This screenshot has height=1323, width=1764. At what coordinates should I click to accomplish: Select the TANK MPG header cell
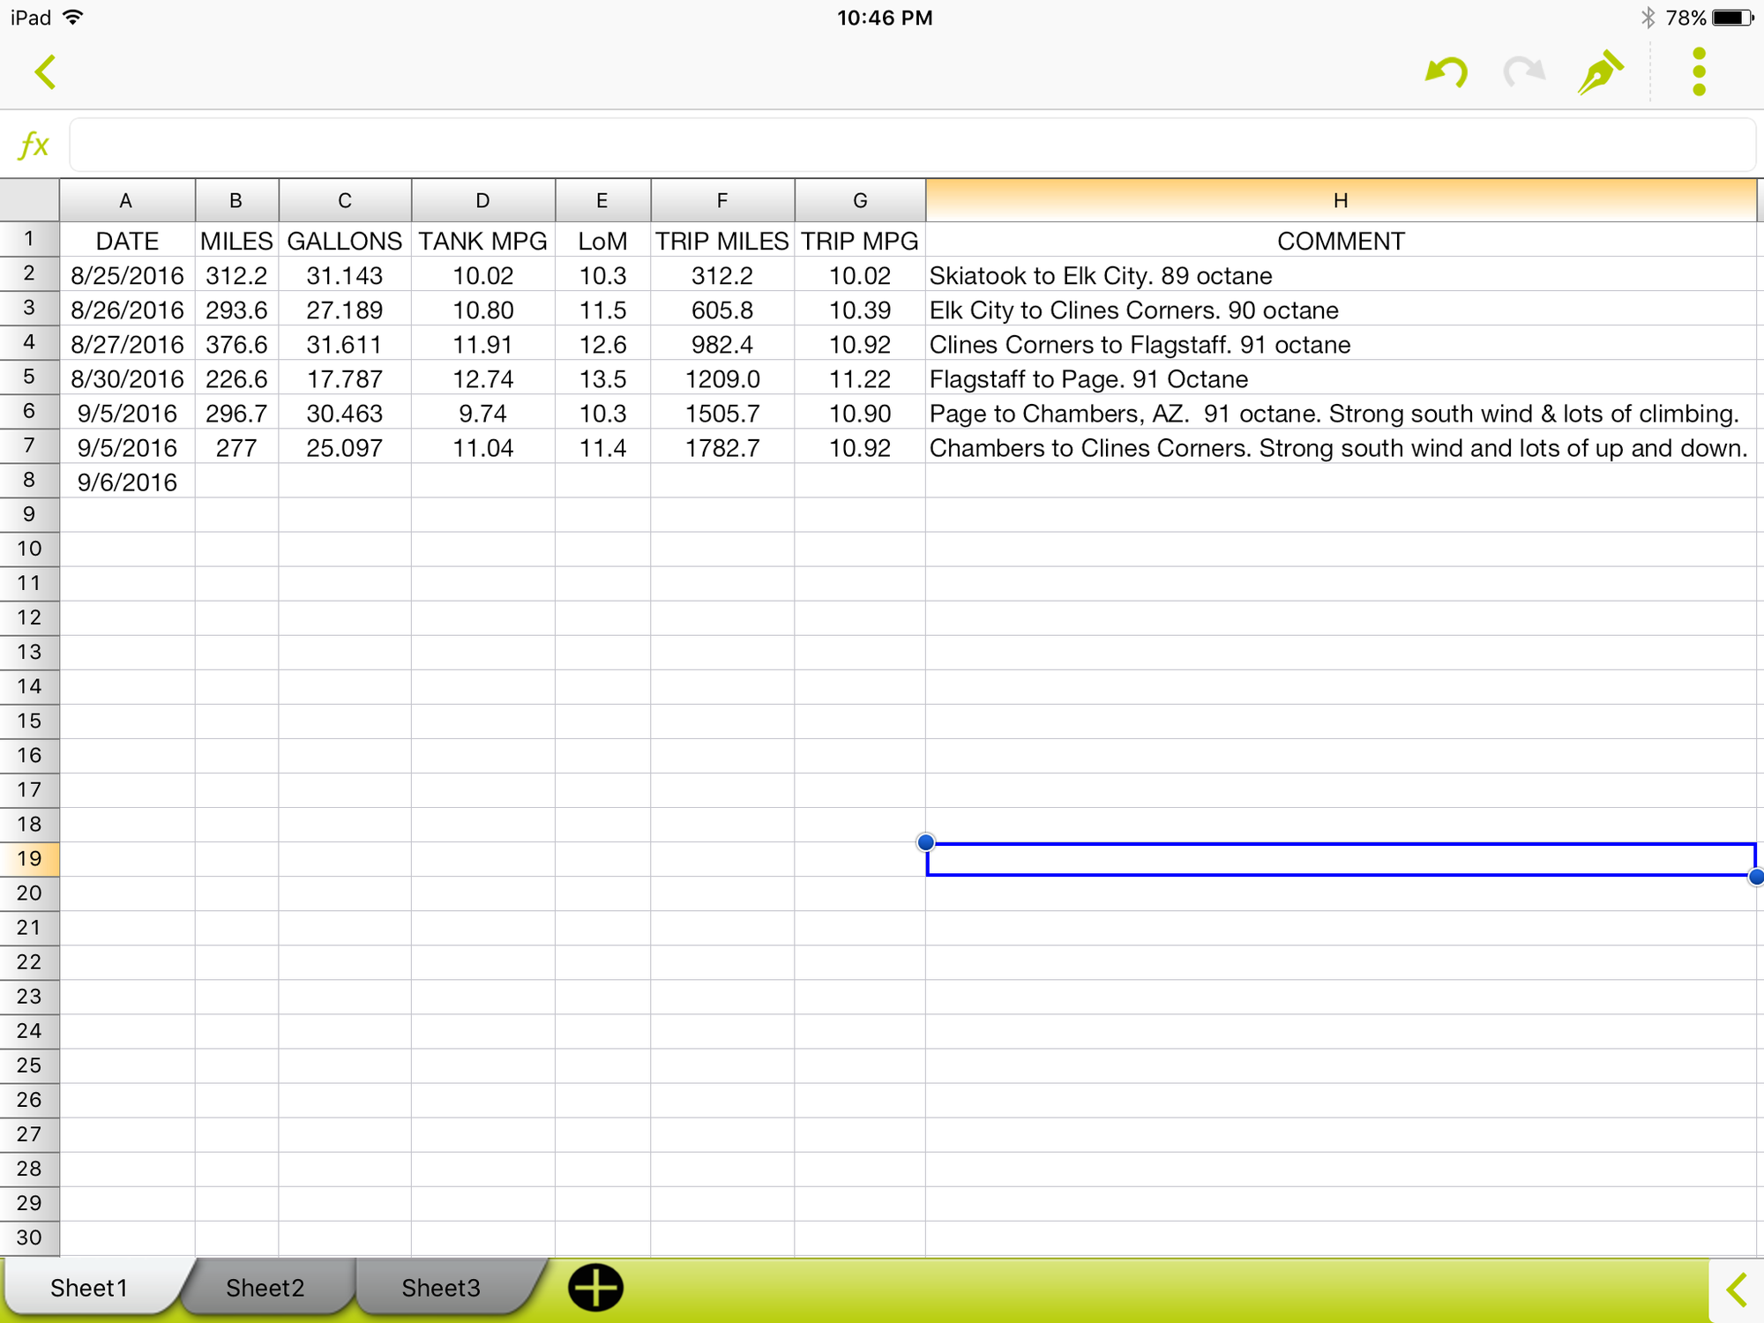(482, 241)
